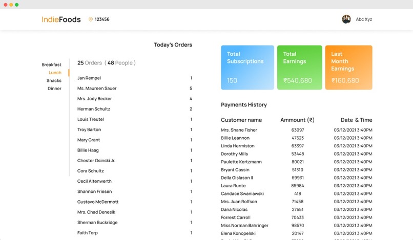Click Mrs. Juan Rolfson payment entry
The height and width of the screenshot is (240, 413).
point(239,202)
